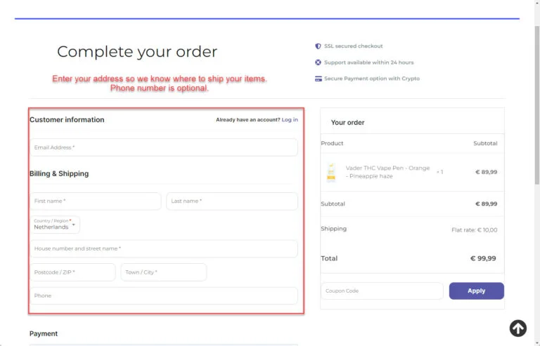Click the 'Payment' section heading
The image size is (540, 346).
(44, 333)
